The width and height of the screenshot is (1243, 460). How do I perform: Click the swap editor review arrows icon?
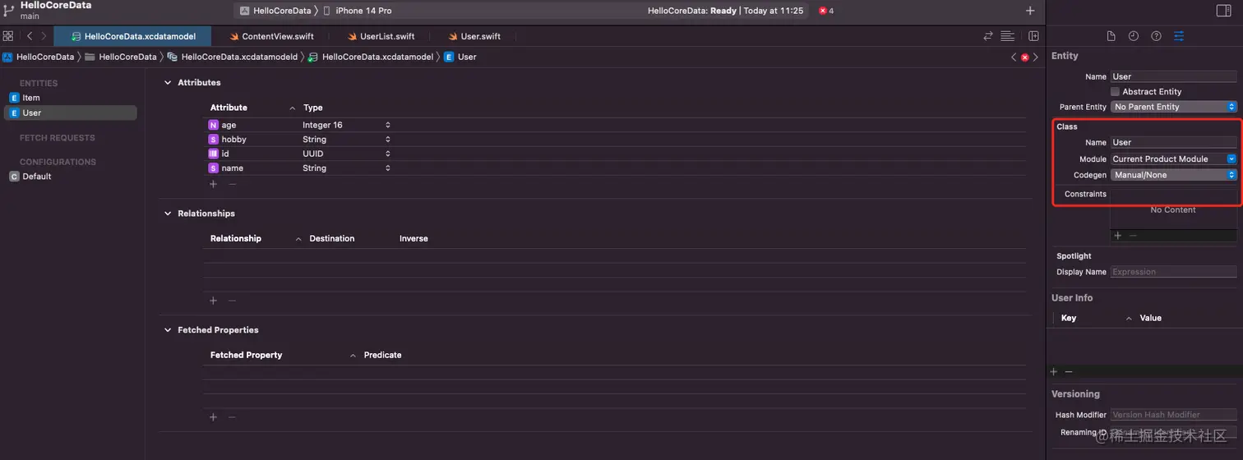[988, 36]
